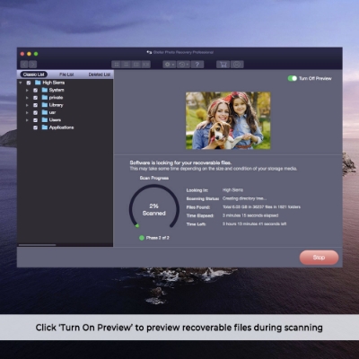Uncheck the usr folder checkbox
This screenshot has width=359, height=359.
coord(35,112)
